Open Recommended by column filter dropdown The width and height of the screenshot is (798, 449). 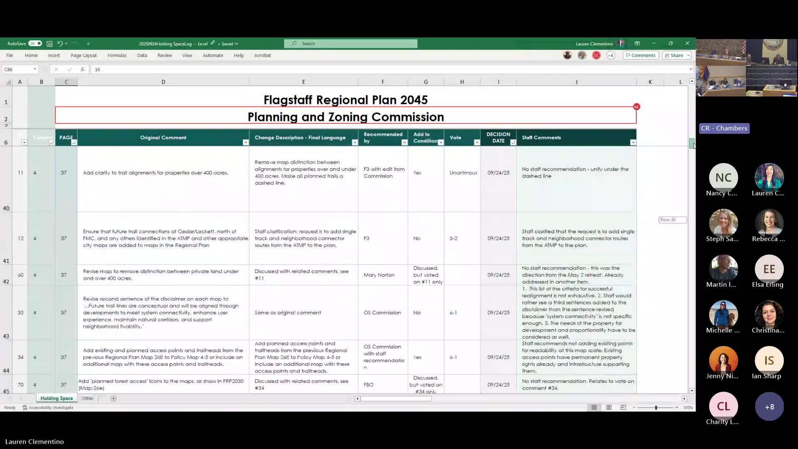(404, 143)
